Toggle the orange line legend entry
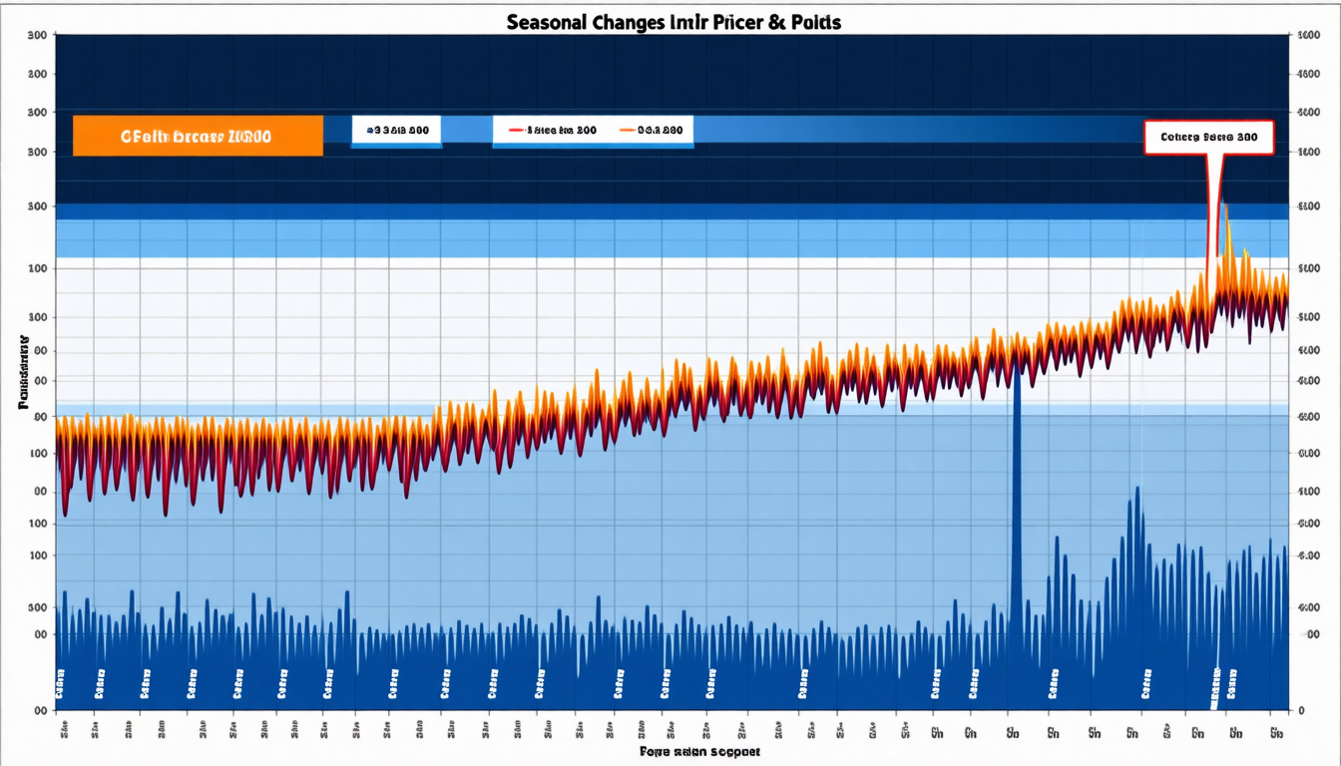 pos(651,131)
